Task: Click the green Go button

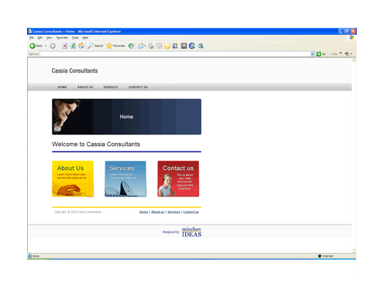Action: tap(321, 54)
